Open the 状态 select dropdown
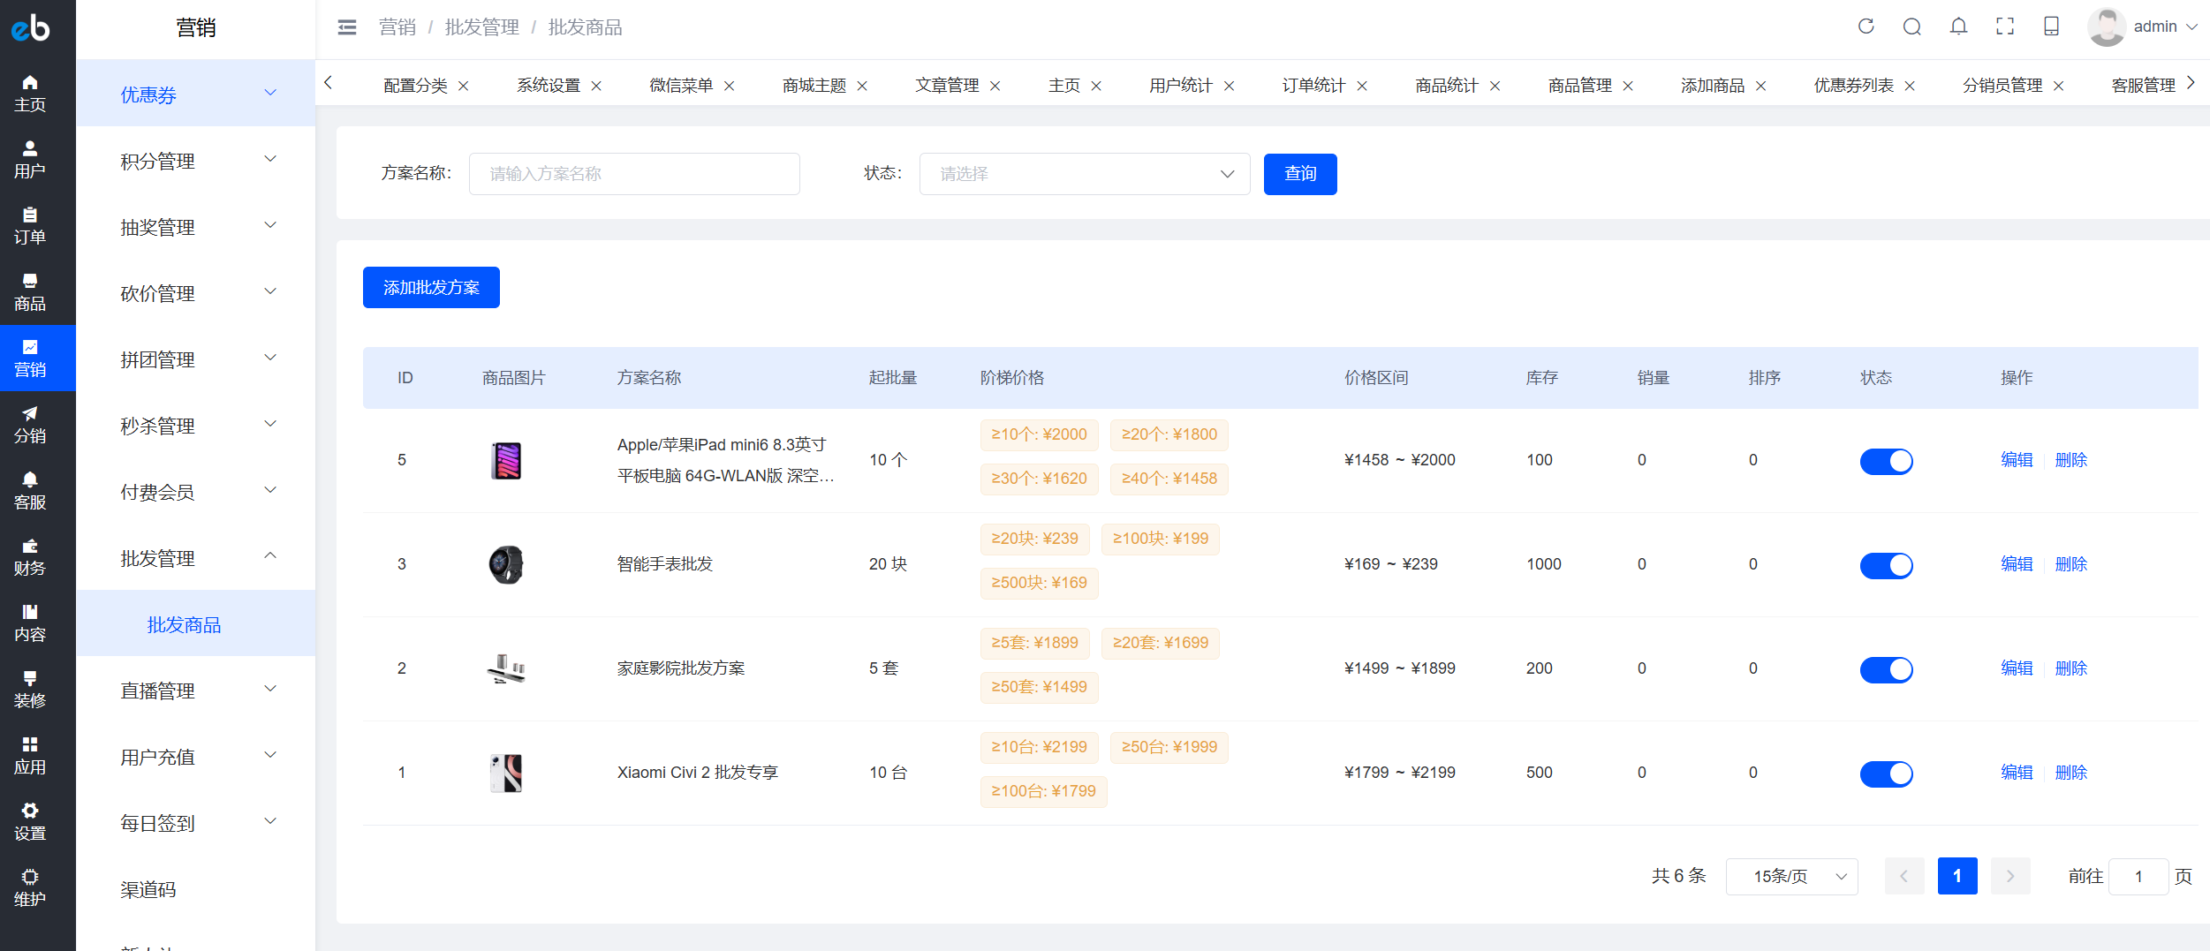Viewport: 2210px width, 951px height. pos(1085,174)
